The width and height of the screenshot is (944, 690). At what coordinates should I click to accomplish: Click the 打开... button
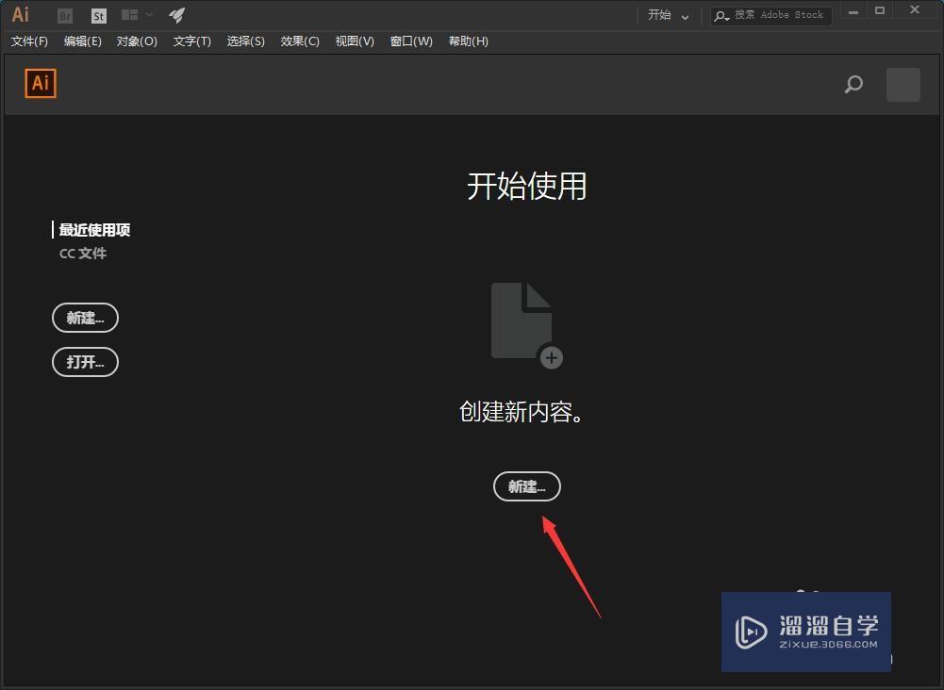(x=85, y=362)
